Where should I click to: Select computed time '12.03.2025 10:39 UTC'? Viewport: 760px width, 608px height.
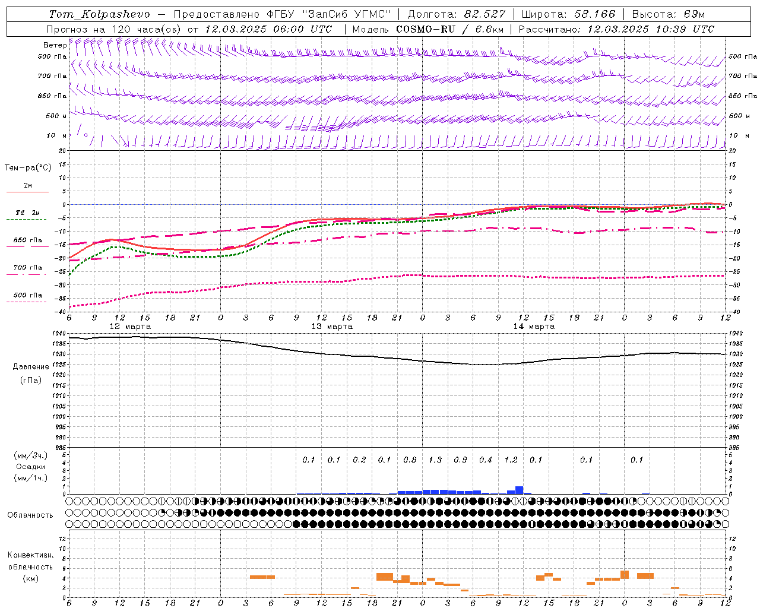coord(651,29)
